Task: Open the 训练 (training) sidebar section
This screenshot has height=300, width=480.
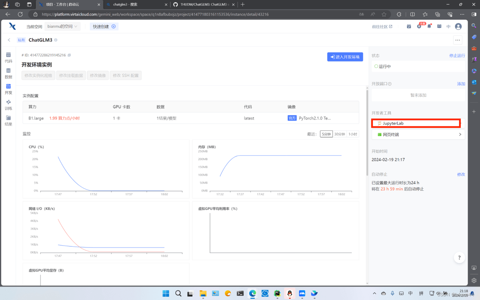Action: pos(8,105)
